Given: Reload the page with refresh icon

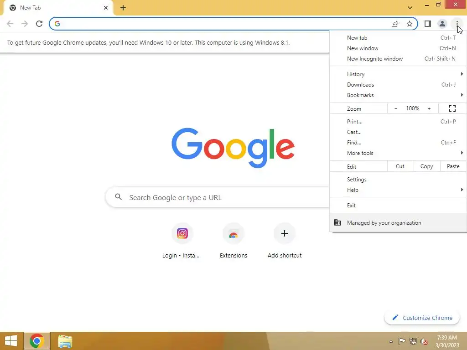Looking at the screenshot, I should 39,24.
